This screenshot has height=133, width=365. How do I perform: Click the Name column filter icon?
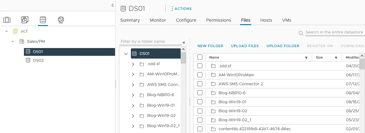[x=306, y=58]
